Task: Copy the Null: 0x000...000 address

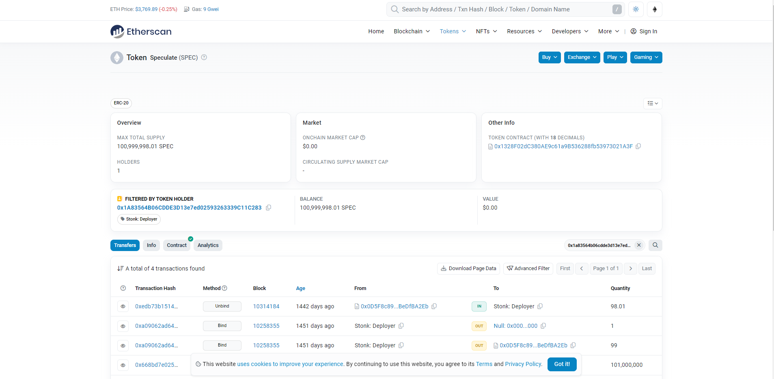Action: [x=543, y=326]
